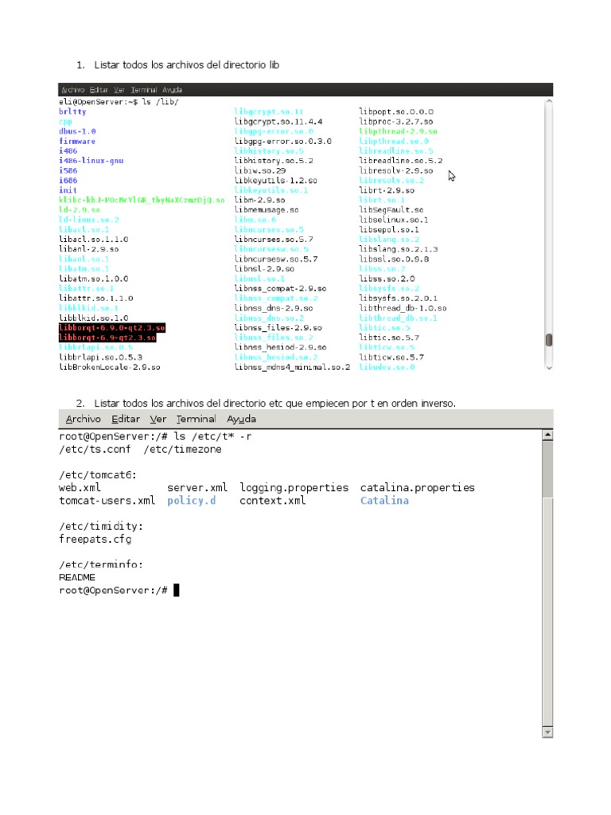Open Ayuda menu in lower terminal

(x=241, y=419)
